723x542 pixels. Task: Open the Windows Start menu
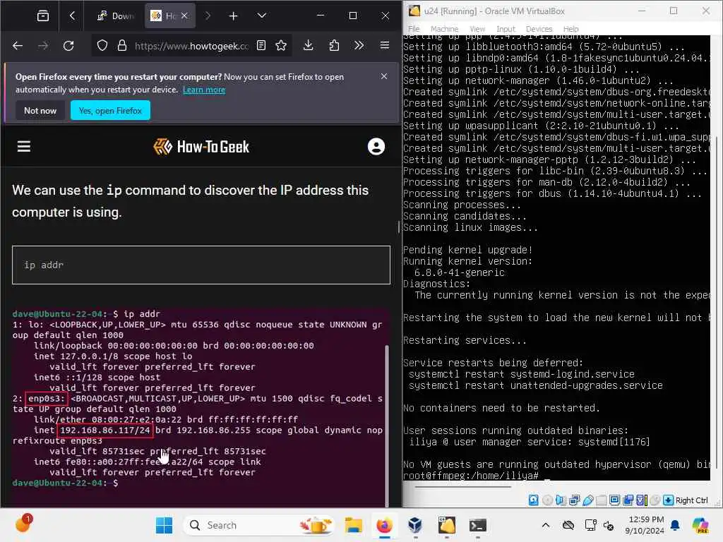tap(164, 525)
